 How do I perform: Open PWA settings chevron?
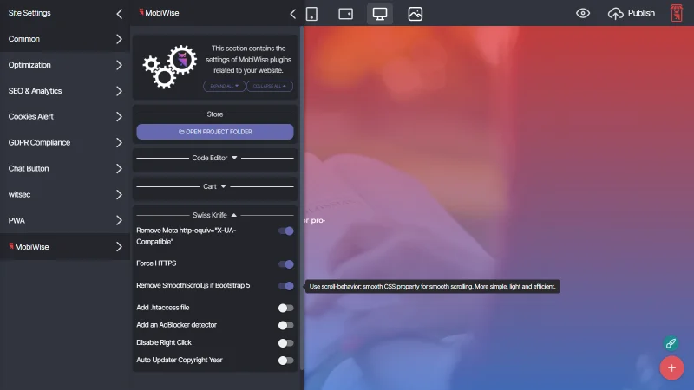(x=119, y=220)
